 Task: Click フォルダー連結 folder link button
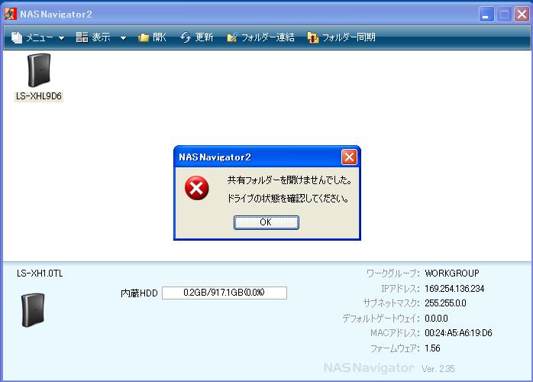point(260,37)
